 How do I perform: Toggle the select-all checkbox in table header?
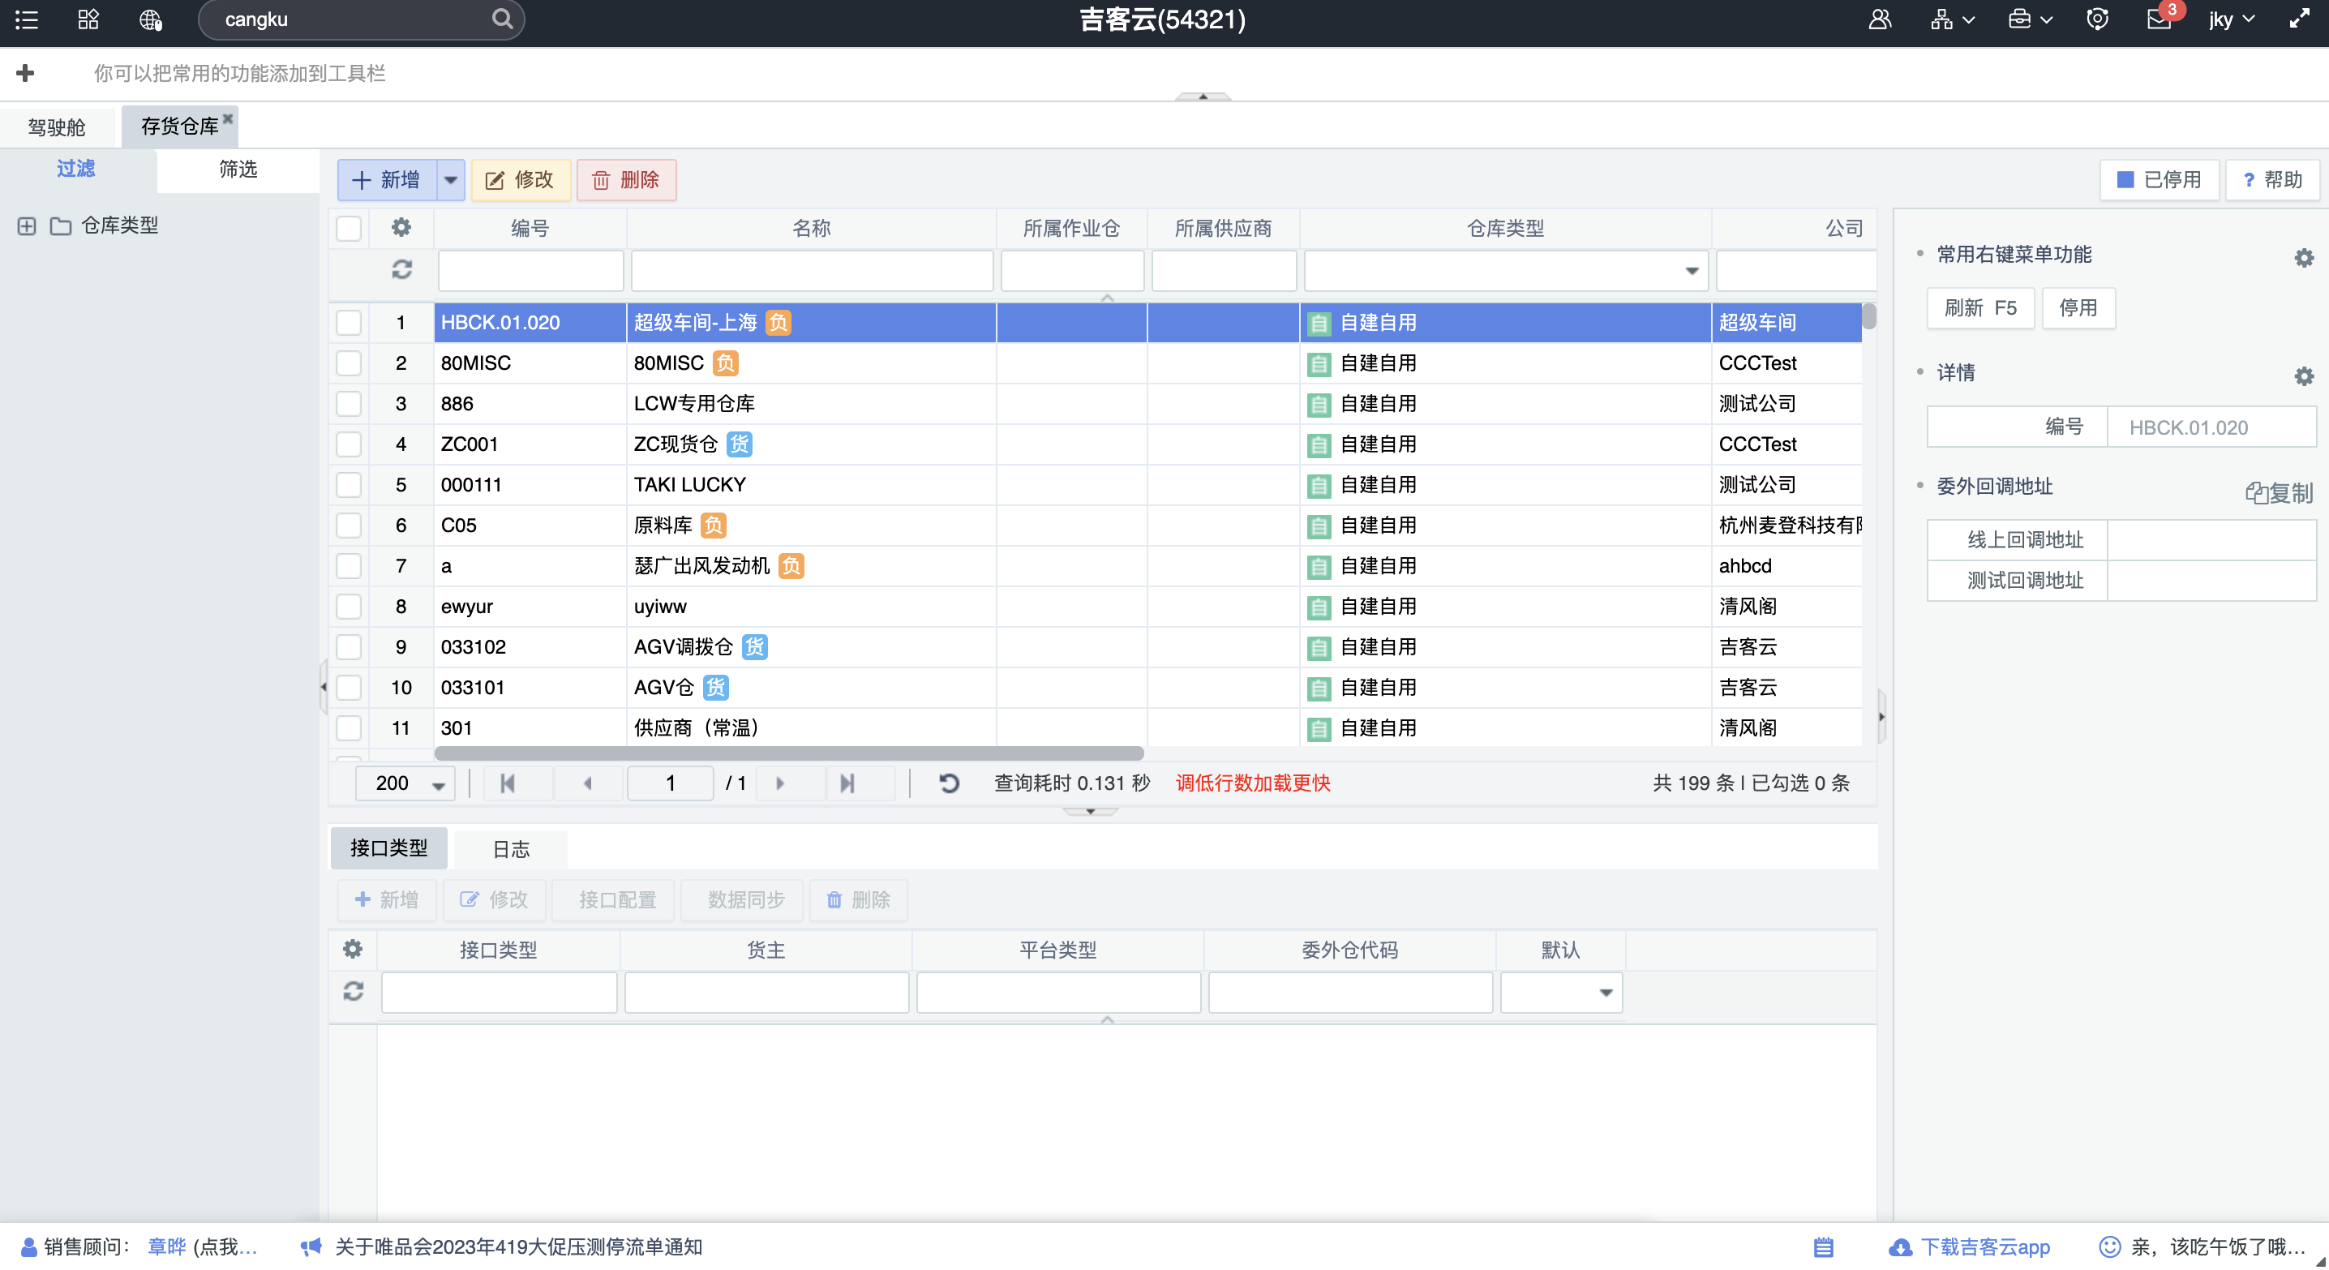click(349, 228)
